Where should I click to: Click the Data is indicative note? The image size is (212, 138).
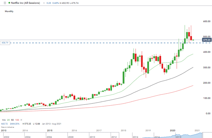(x=8, y=127)
